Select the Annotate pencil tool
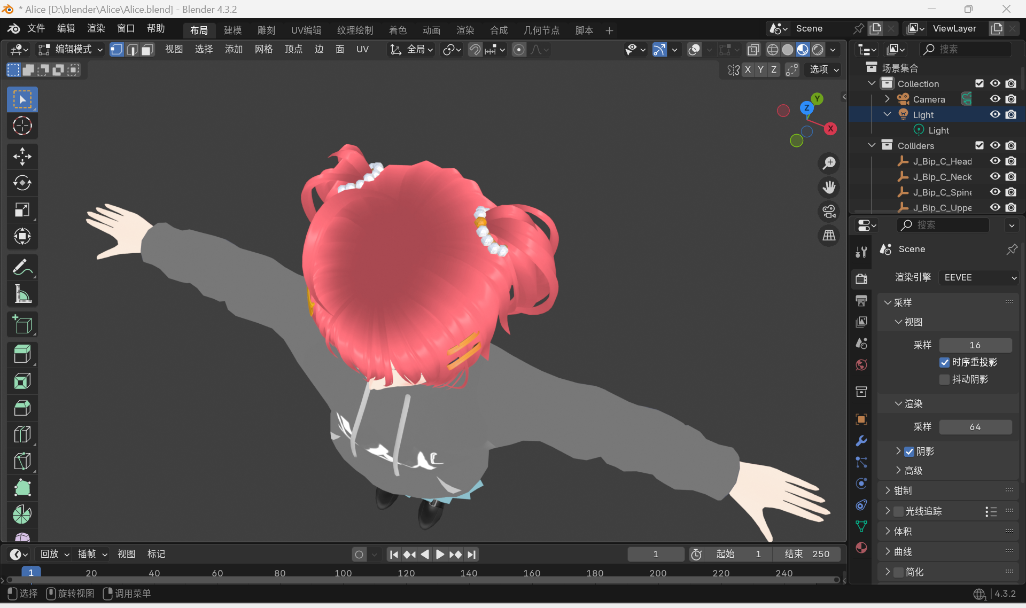The image size is (1026, 608). pos(22,267)
